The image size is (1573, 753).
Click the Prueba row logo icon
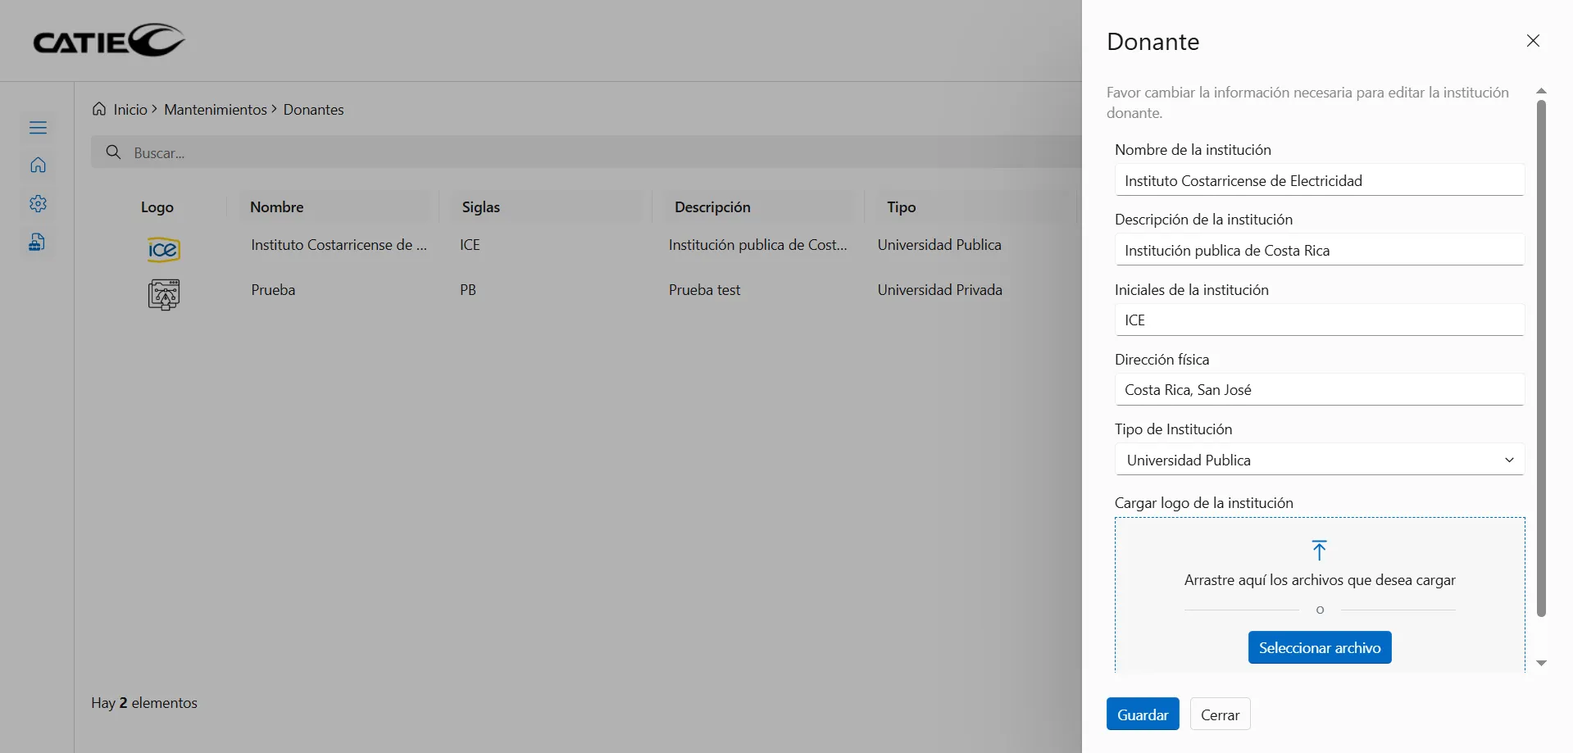(164, 294)
